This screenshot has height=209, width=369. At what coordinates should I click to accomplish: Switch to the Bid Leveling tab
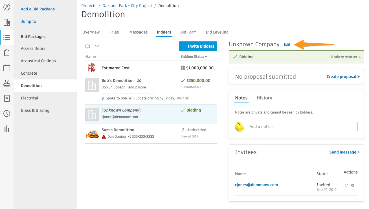217,32
